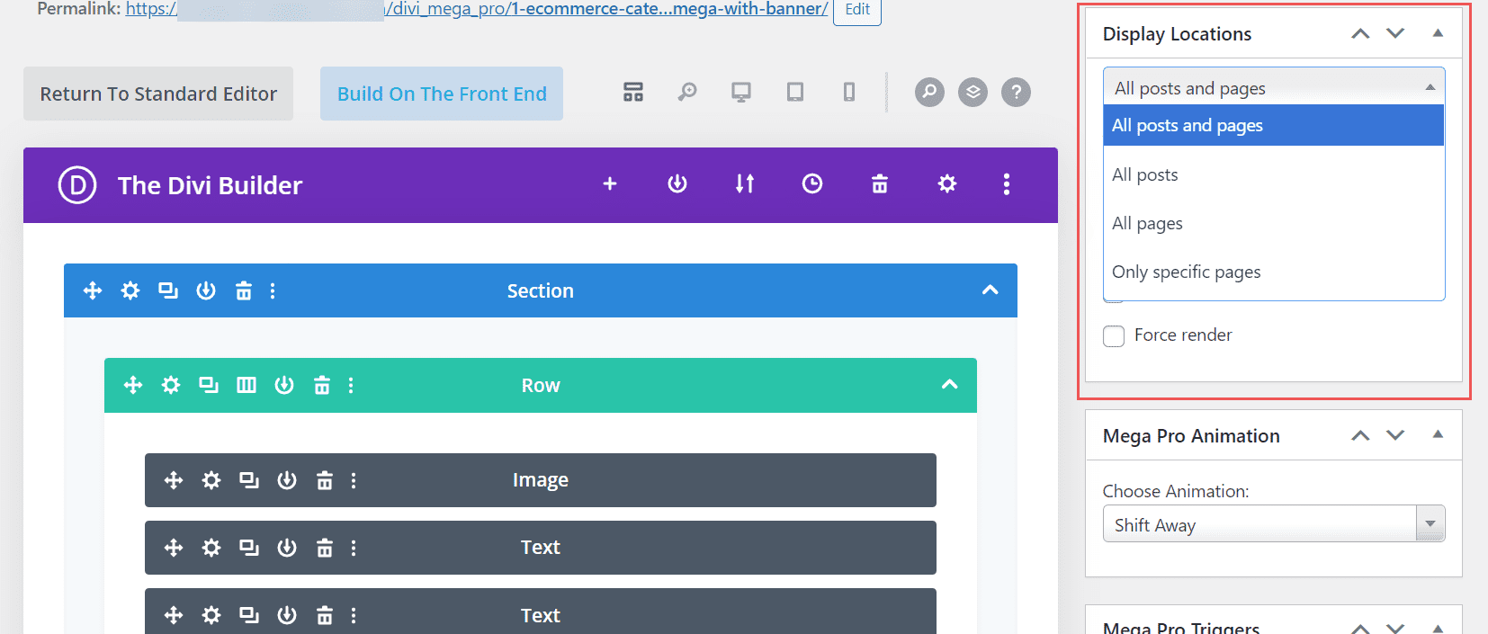Collapse the Section using its chevron
This screenshot has height=634, width=1488.
[990, 290]
